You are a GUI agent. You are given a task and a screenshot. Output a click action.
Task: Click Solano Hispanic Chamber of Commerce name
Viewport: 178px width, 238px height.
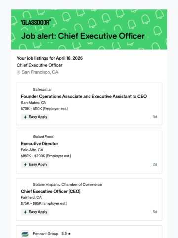(67, 185)
